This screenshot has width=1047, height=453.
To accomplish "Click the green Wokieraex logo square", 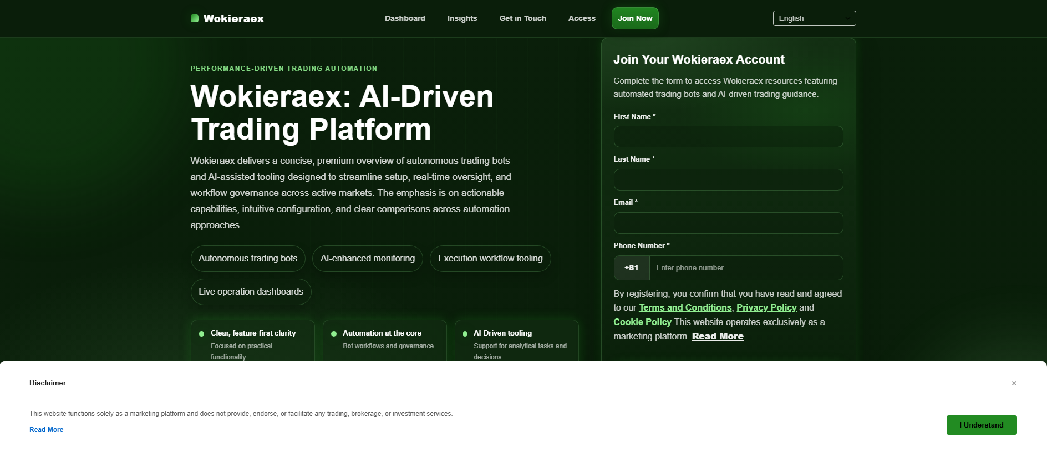I will pos(195,18).
